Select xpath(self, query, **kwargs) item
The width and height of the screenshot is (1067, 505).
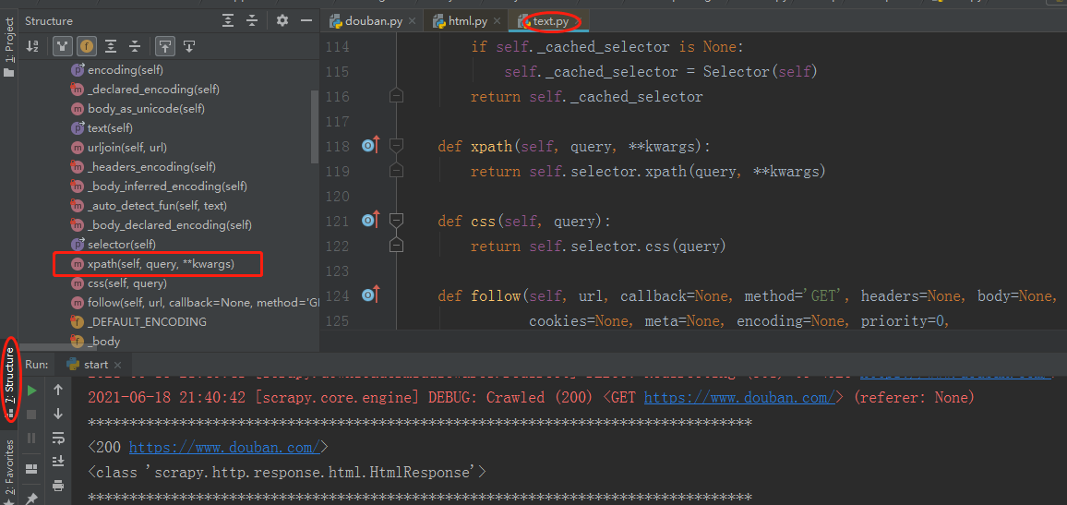152,263
